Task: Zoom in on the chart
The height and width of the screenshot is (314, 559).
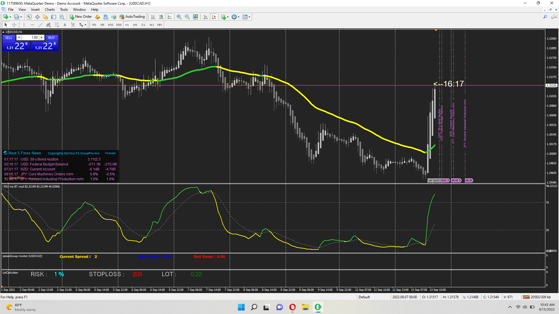Action: click(179, 17)
